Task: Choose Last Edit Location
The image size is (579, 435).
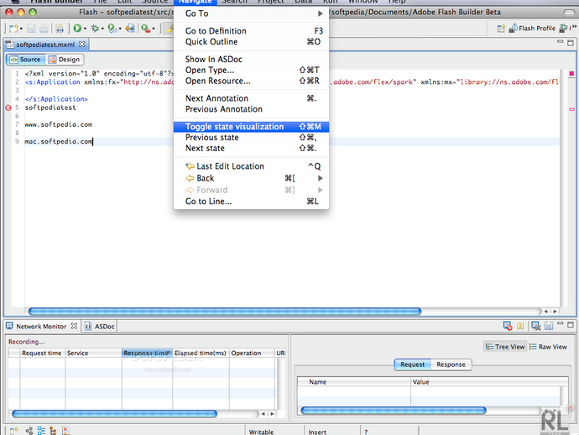Action: pos(251,166)
